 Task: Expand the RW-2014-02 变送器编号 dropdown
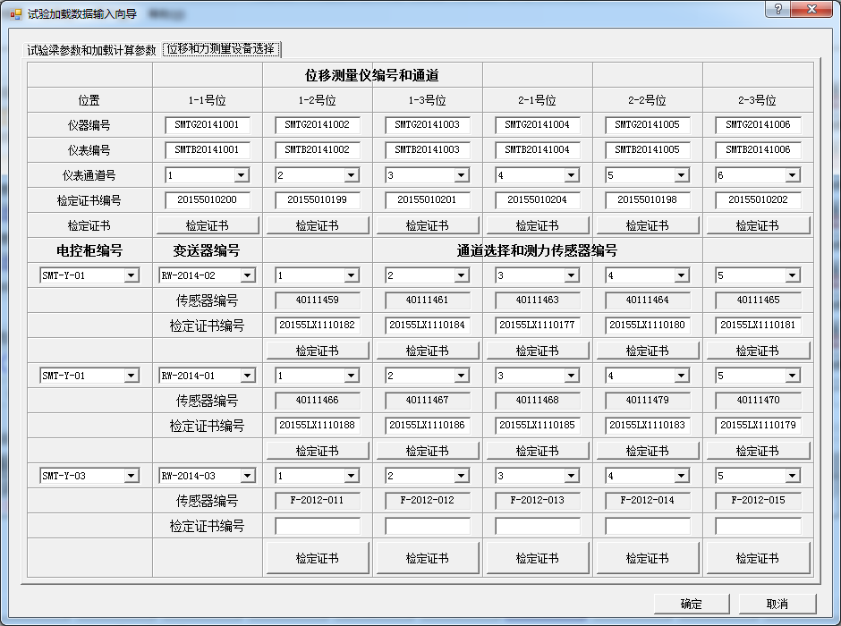pyautogui.click(x=247, y=275)
